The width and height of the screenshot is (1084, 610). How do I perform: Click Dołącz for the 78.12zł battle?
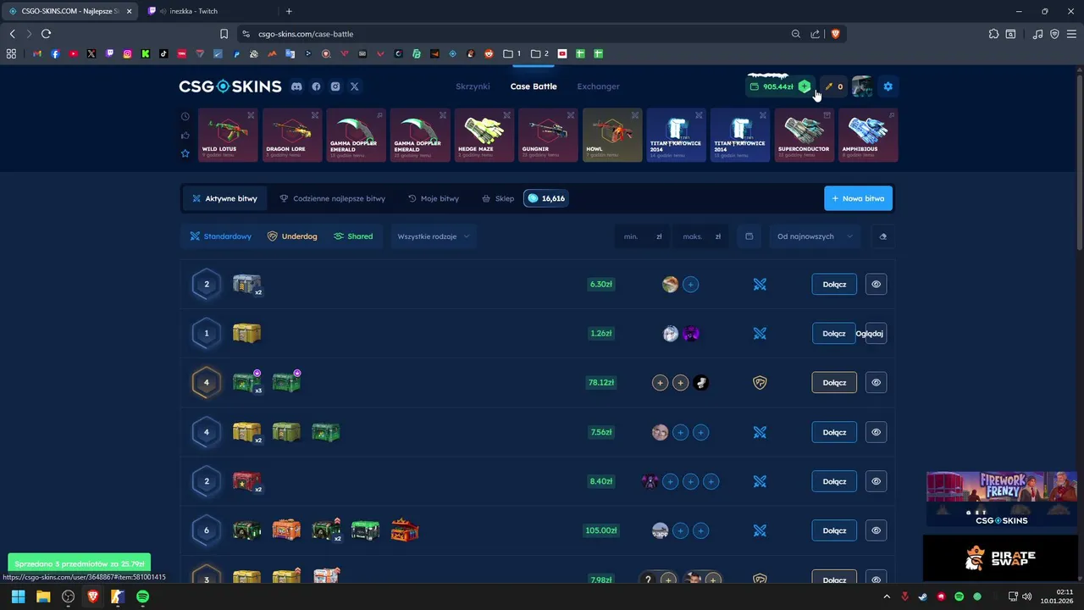[x=834, y=383]
